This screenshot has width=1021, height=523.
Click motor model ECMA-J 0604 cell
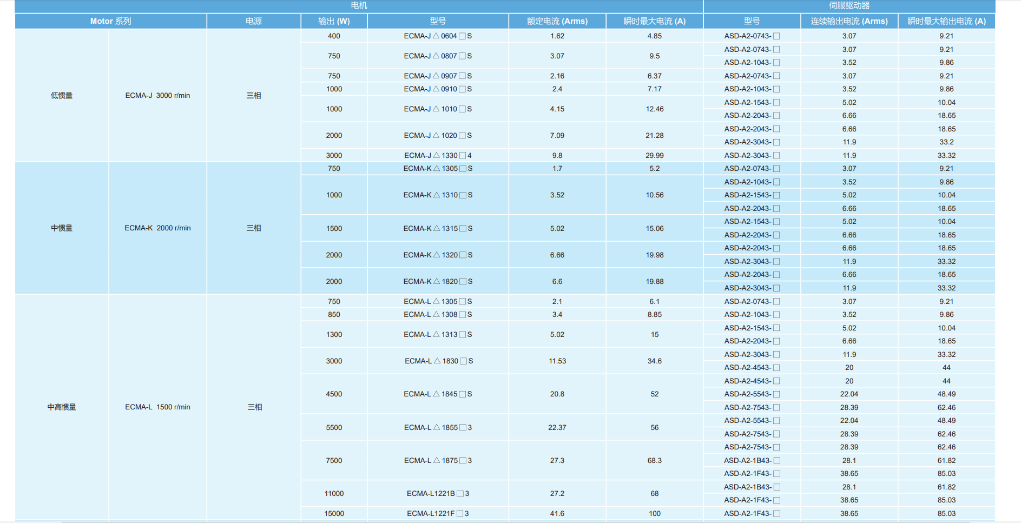coord(438,36)
